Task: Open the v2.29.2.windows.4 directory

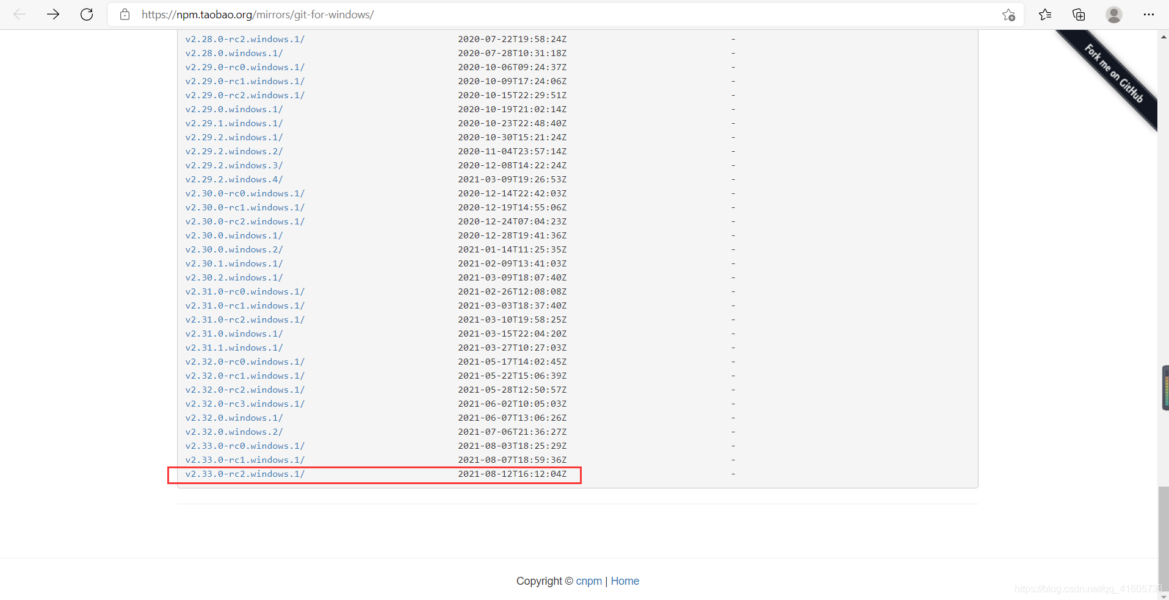Action: point(234,179)
